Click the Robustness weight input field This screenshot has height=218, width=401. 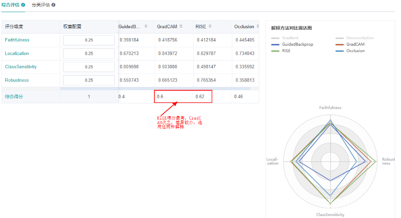[89, 80]
